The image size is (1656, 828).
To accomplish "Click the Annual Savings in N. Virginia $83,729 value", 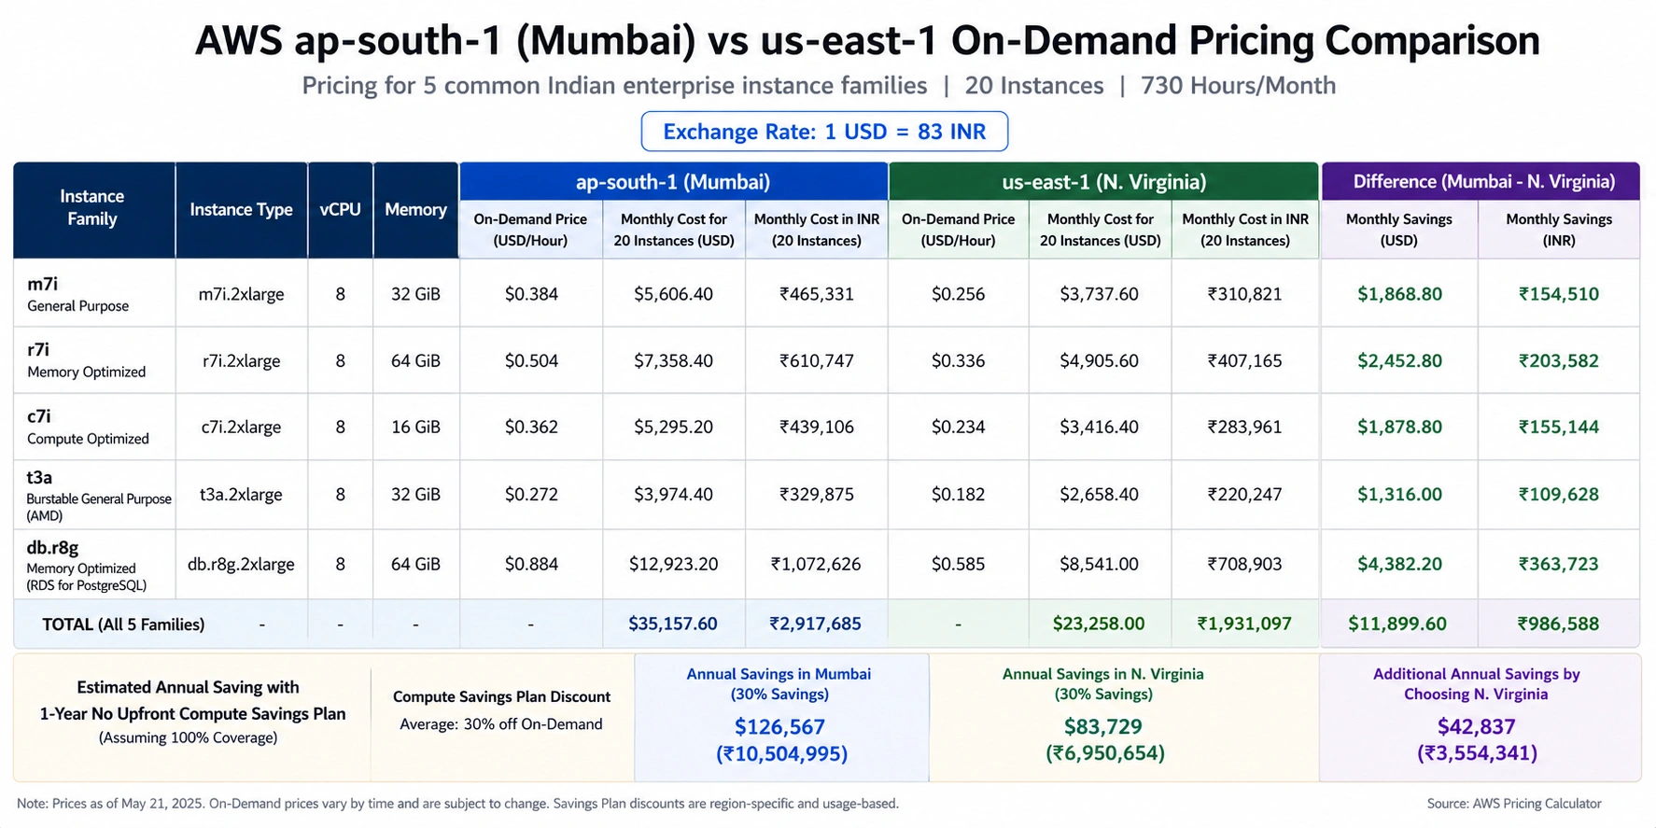I will [x=1103, y=727].
